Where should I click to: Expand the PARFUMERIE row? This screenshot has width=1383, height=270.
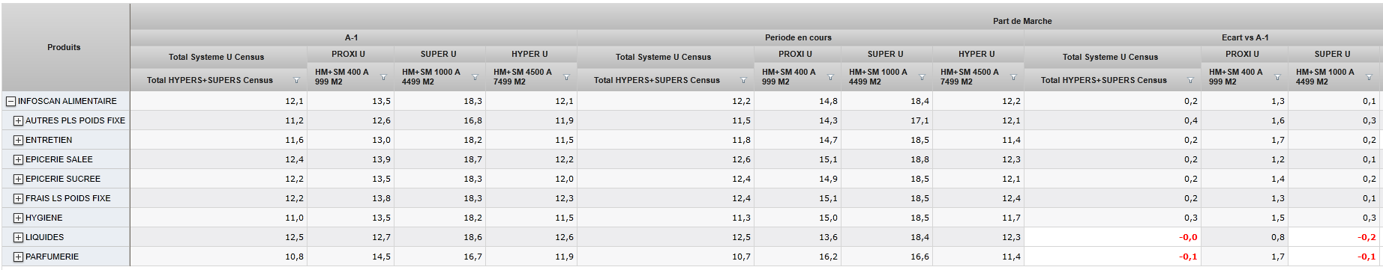tap(18, 257)
